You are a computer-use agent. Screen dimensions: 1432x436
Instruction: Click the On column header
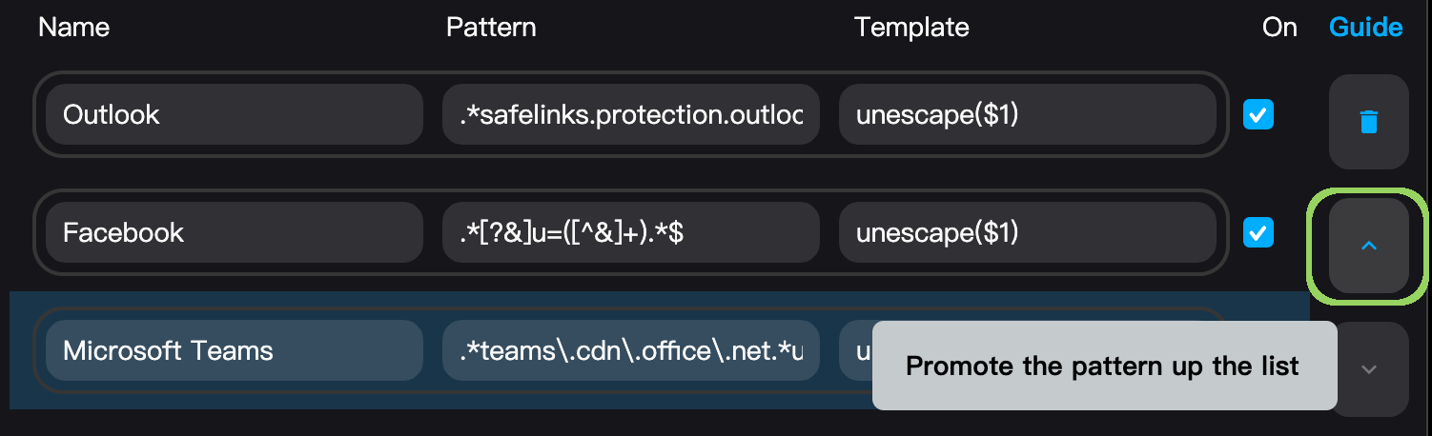pos(1279,27)
